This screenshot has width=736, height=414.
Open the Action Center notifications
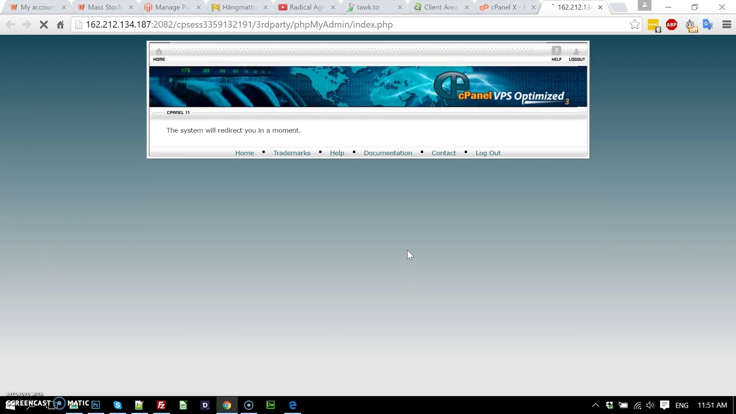(665, 405)
